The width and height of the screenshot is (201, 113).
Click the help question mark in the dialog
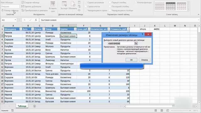[142, 34]
